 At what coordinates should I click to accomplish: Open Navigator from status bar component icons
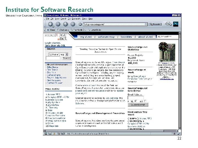pos(46,133)
